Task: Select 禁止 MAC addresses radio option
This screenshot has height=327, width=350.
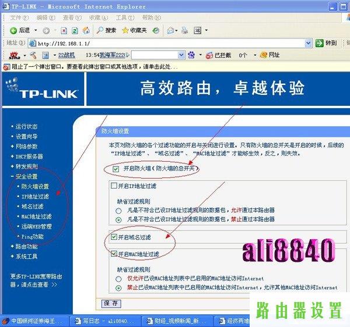Action: click(118, 288)
